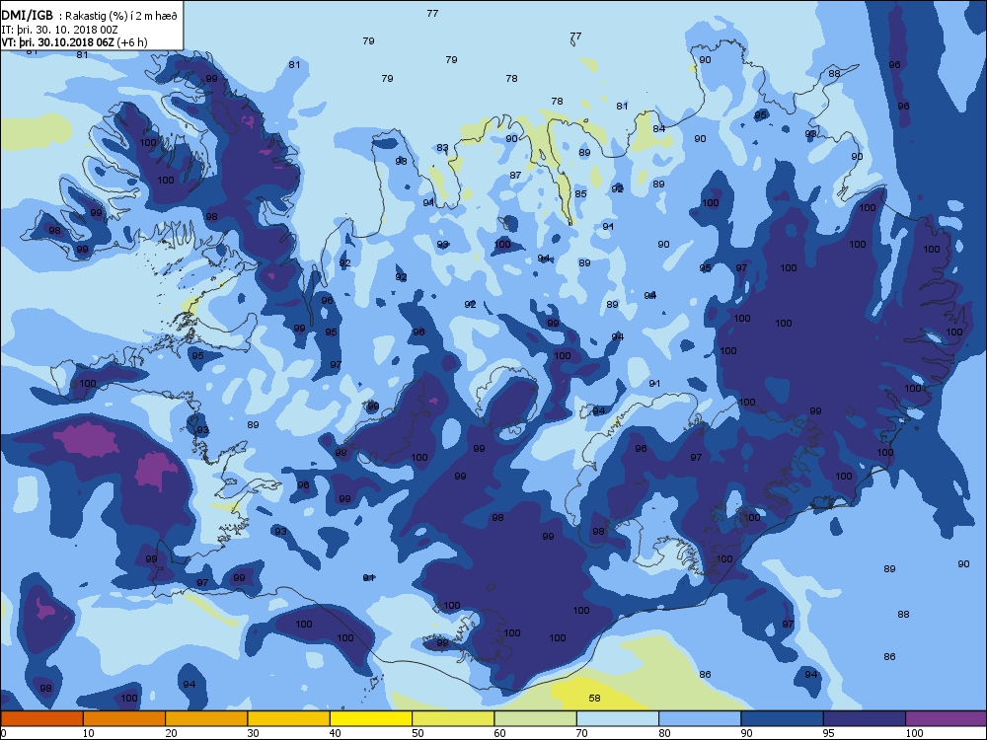Image resolution: width=987 pixels, height=740 pixels.
Task: Pick the light orange 20–30 legend swatch
Action: click(206, 718)
